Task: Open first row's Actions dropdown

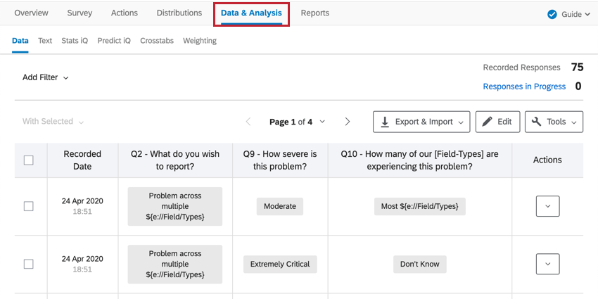Action: coord(547,206)
